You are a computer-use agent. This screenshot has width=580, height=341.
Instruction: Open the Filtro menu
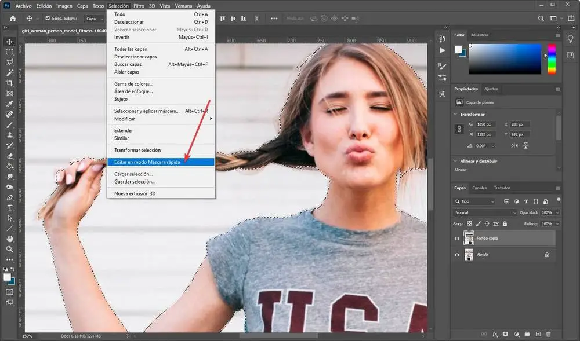tap(139, 6)
